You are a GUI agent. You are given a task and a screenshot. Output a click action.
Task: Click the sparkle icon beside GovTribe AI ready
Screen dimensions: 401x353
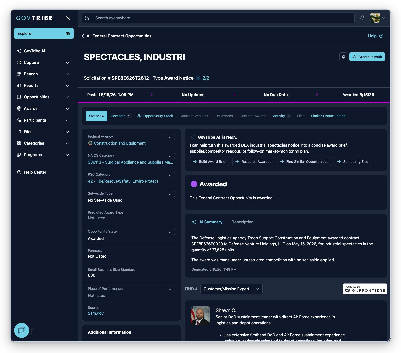click(192, 137)
